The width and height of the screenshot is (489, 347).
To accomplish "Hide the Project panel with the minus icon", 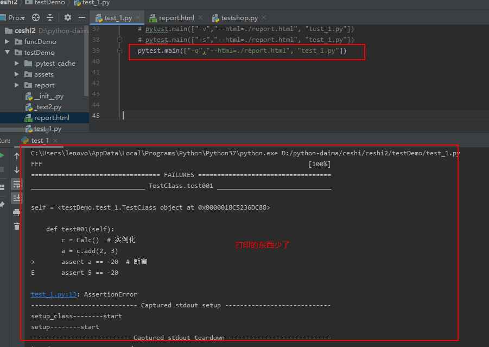I will click(82, 17).
